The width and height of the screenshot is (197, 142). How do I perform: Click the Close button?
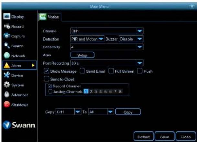186,137
